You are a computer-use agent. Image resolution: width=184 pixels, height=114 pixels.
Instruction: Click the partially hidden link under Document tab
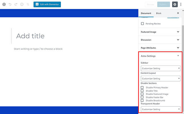(173, 17)
